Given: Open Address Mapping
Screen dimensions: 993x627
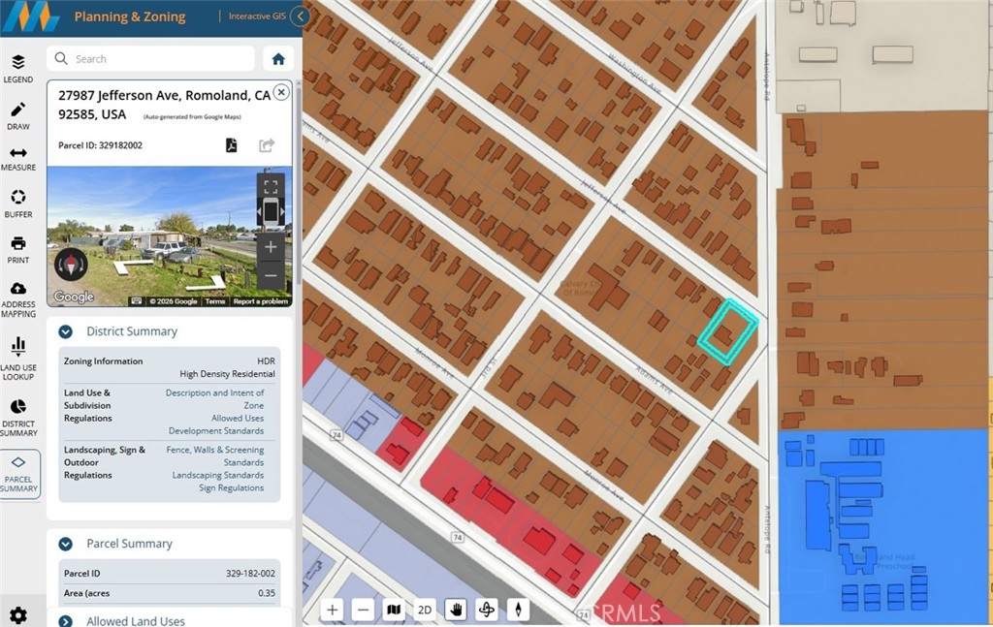Looking at the screenshot, I should (18, 299).
